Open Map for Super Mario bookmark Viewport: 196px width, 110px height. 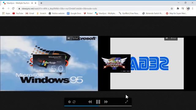pyautogui.click(x=176, y=13)
